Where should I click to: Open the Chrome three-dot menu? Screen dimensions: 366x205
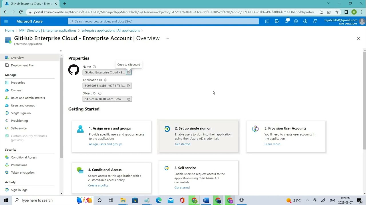pos(361,12)
